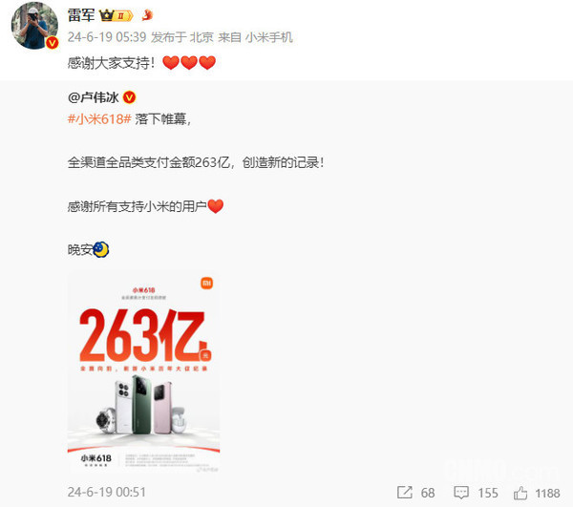Click the moon emoji after 晚安
Screen dimensions: 573x507
point(101,249)
